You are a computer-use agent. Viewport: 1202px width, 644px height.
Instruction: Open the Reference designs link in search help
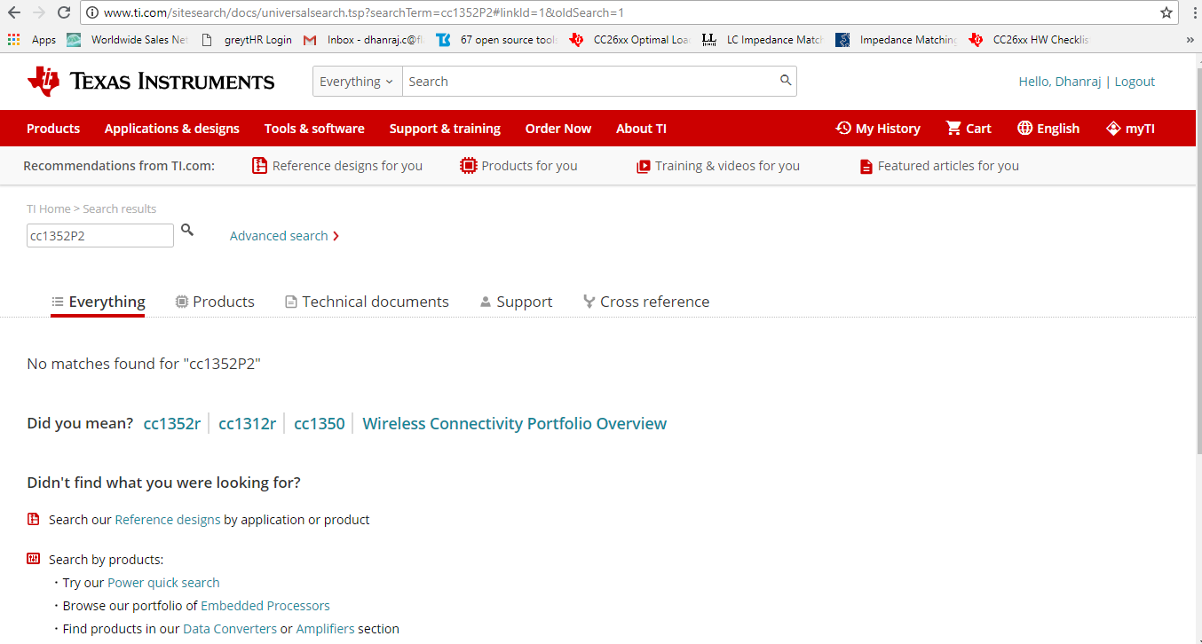click(168, 520)
